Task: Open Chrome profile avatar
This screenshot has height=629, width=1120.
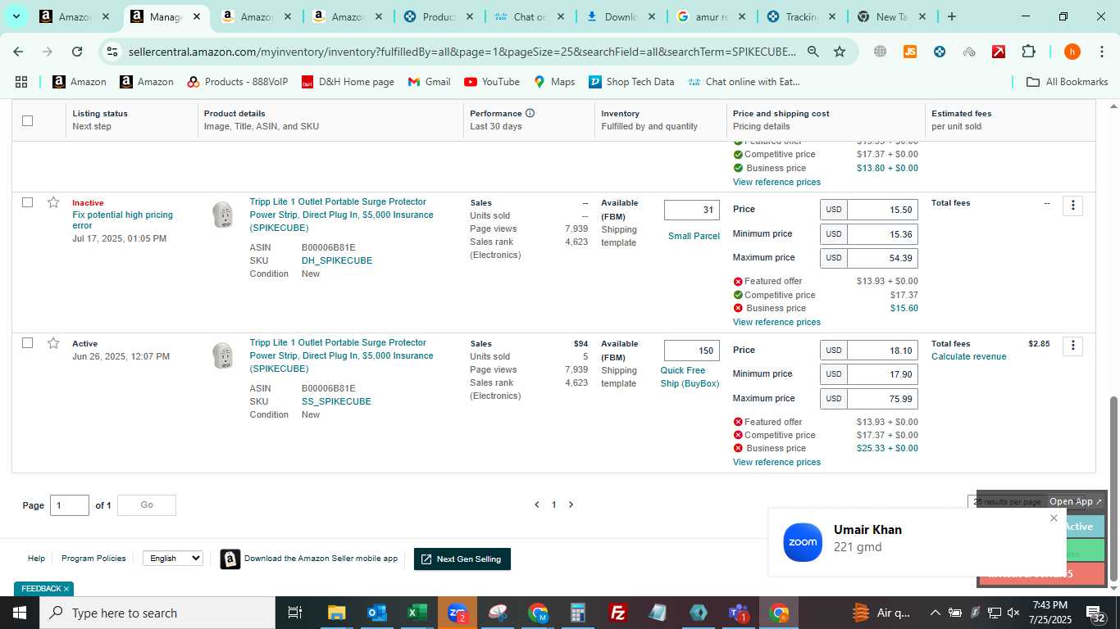Action: click(x=1072, y=52)
